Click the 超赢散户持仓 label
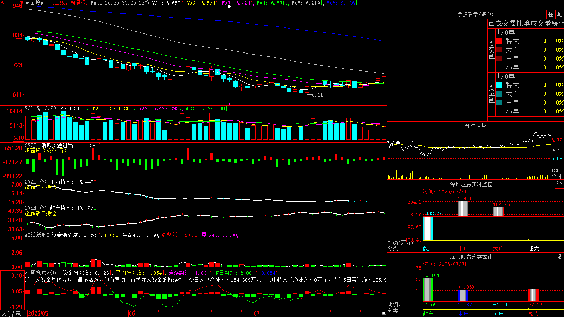 pyautogui.click(x=41, y=213)
